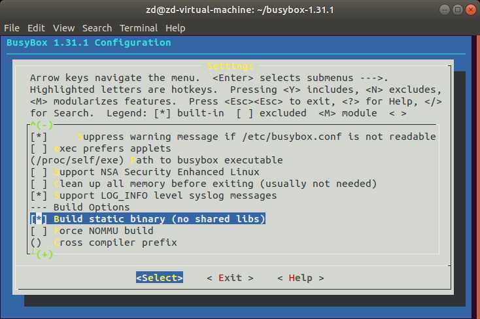480x319 pixels.
Task: Click the scroll-up (-) indicator
Action: 42,125
